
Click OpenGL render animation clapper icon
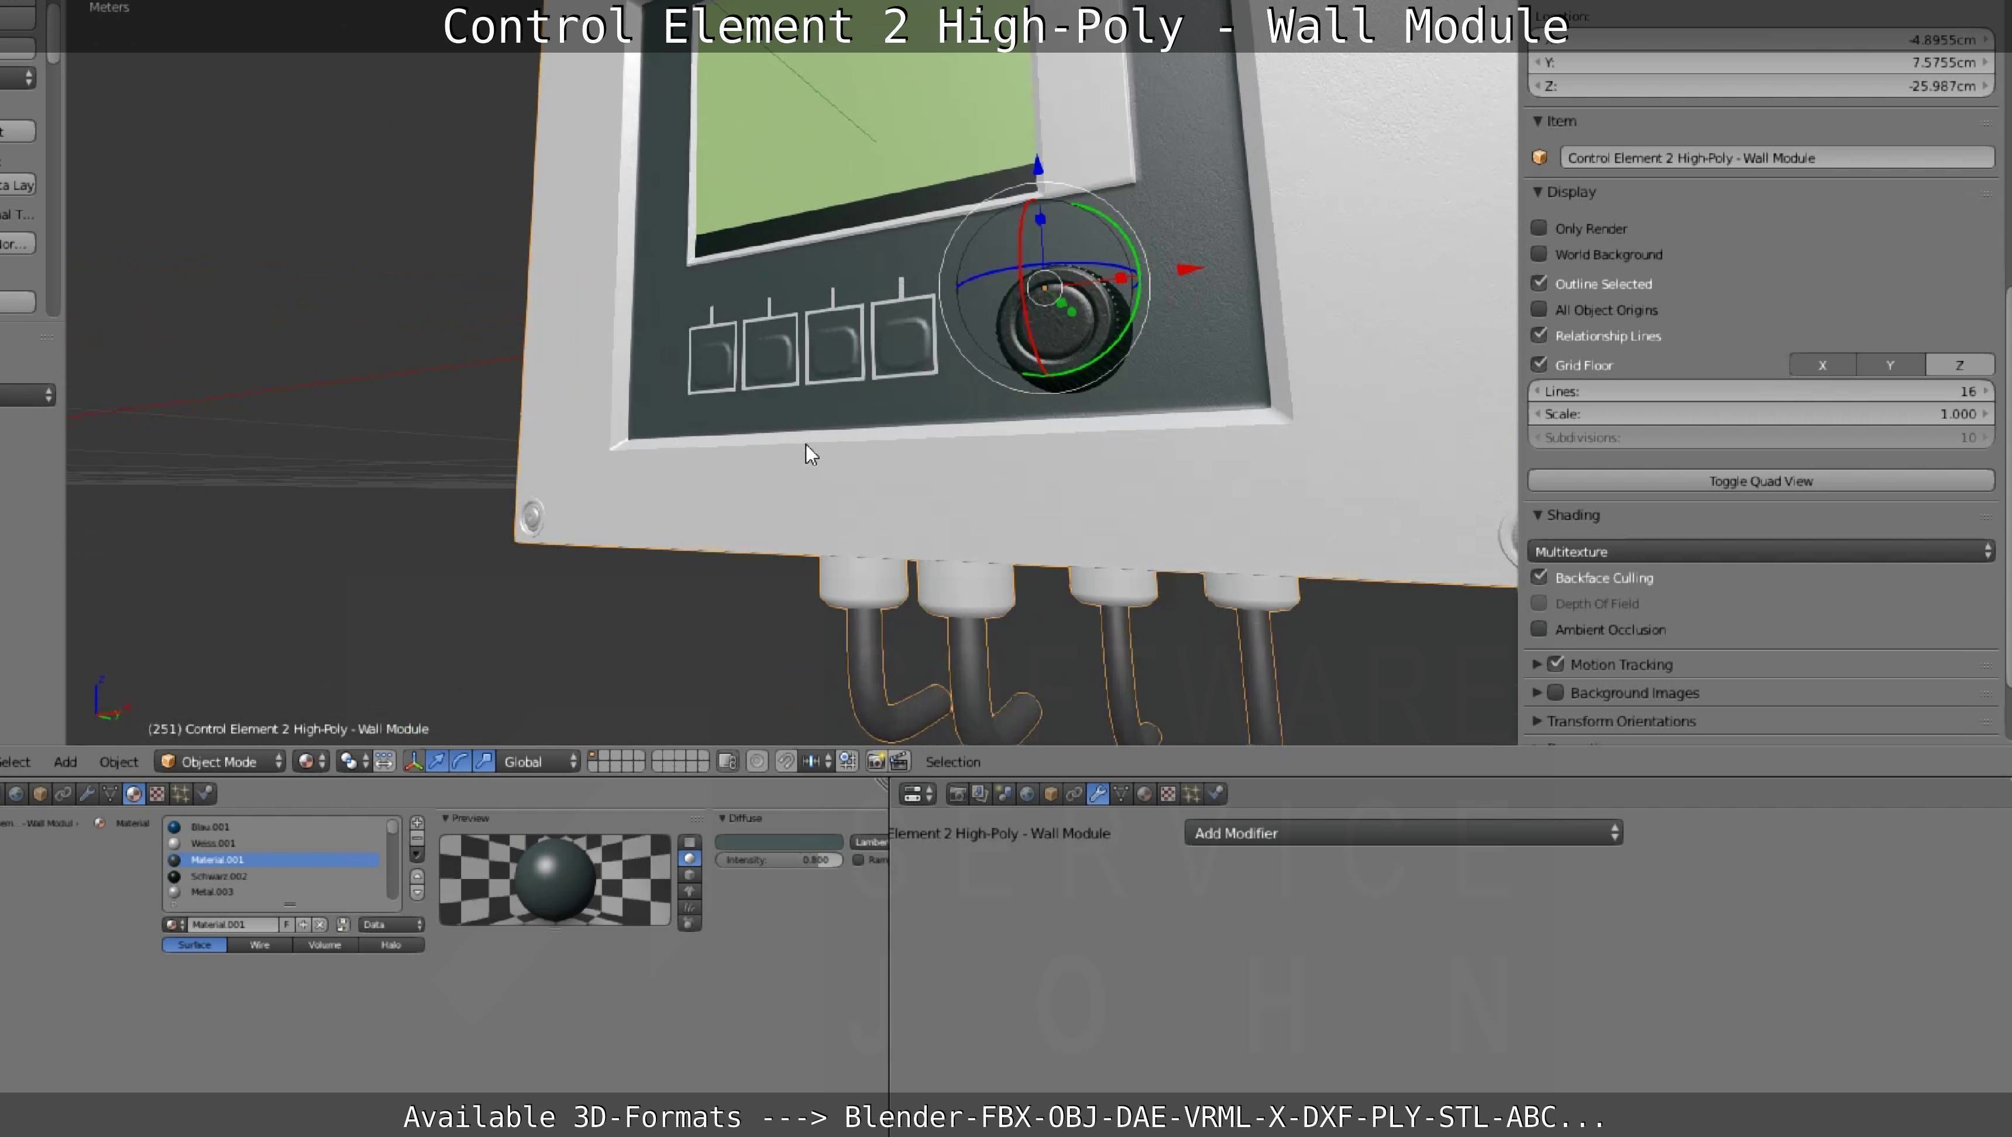click(900, 762)
